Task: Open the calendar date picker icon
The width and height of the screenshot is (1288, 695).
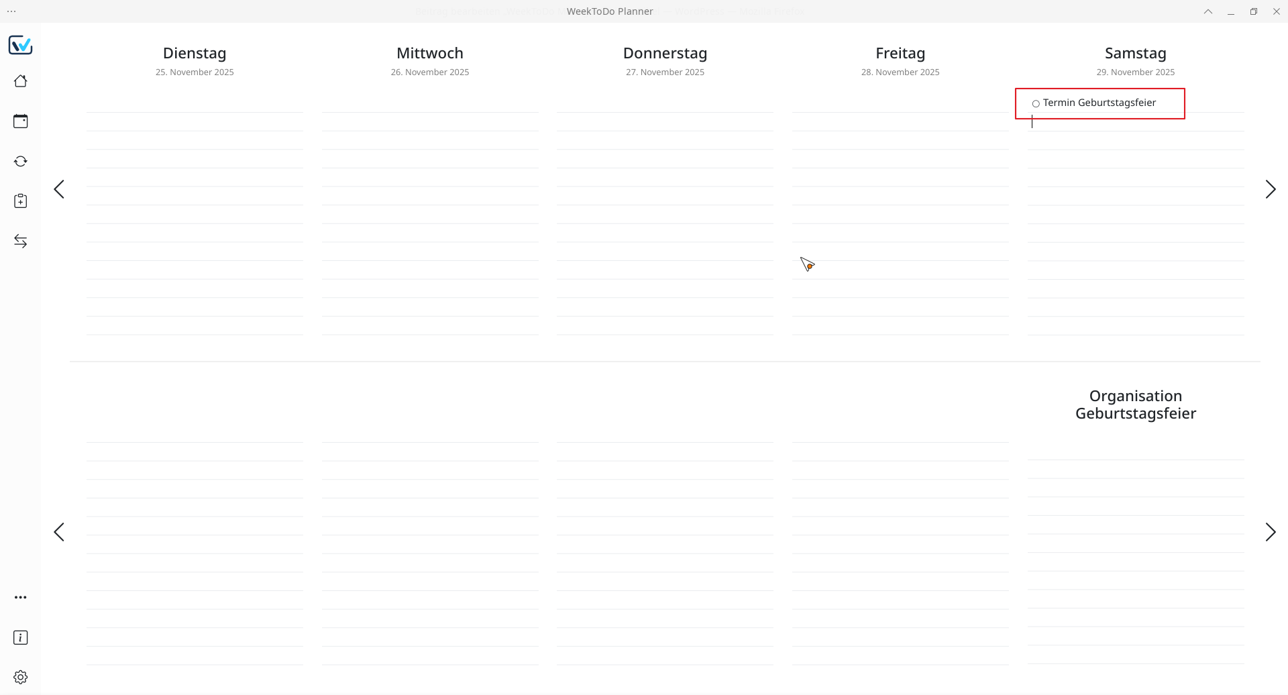Action: [x=21, y=121]
